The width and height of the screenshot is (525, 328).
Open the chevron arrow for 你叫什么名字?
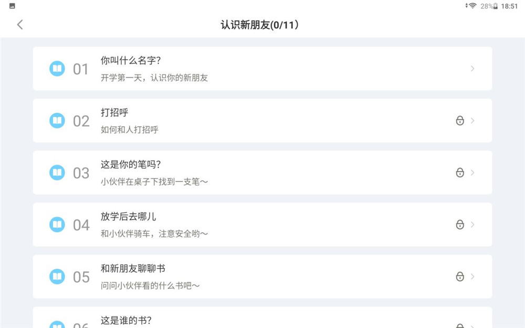click(x=472, y=69)
